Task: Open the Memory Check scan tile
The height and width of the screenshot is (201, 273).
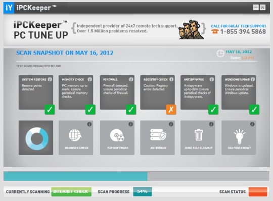Action: [76, 92]
